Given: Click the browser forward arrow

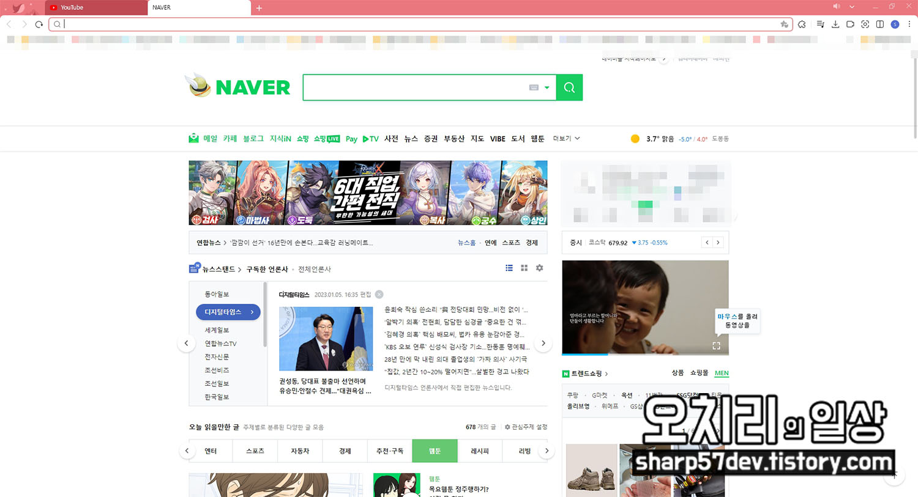Looking at the screenshot, I should click(x=24, y=24).
